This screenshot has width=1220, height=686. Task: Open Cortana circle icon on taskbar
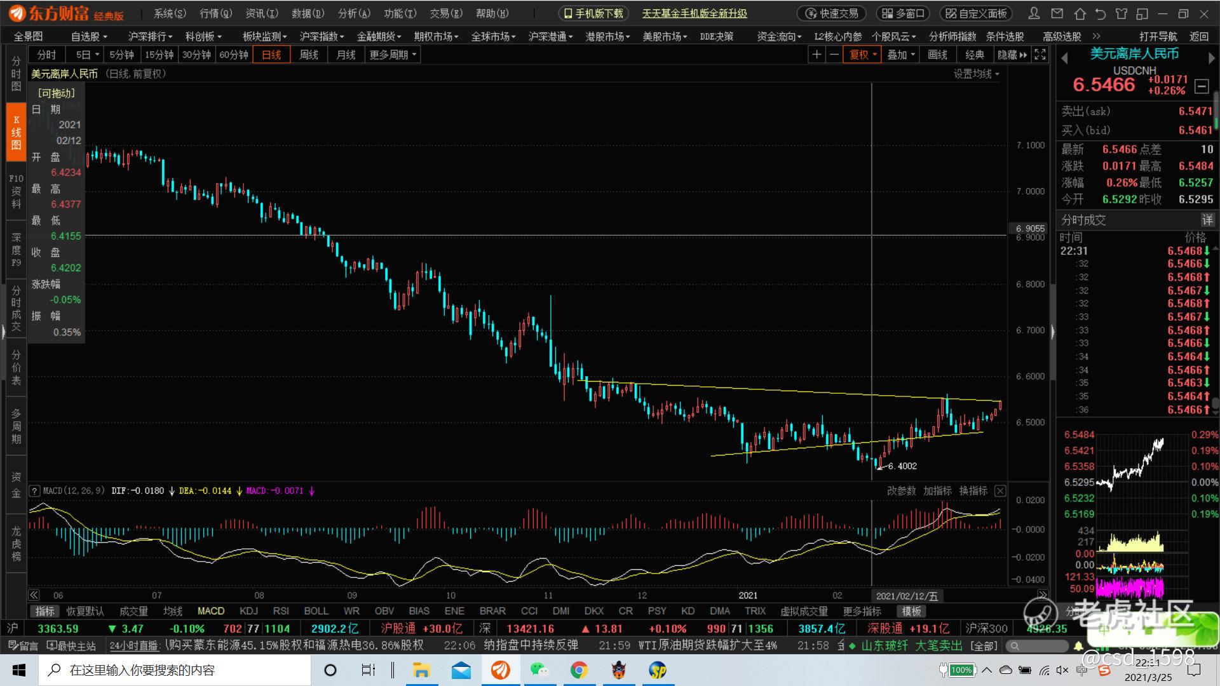330,670
